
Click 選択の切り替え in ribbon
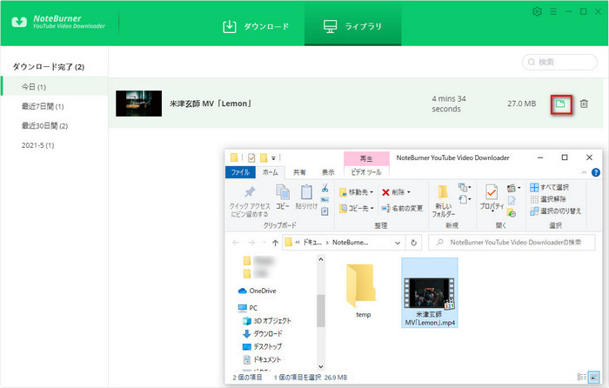pos(555,211)
